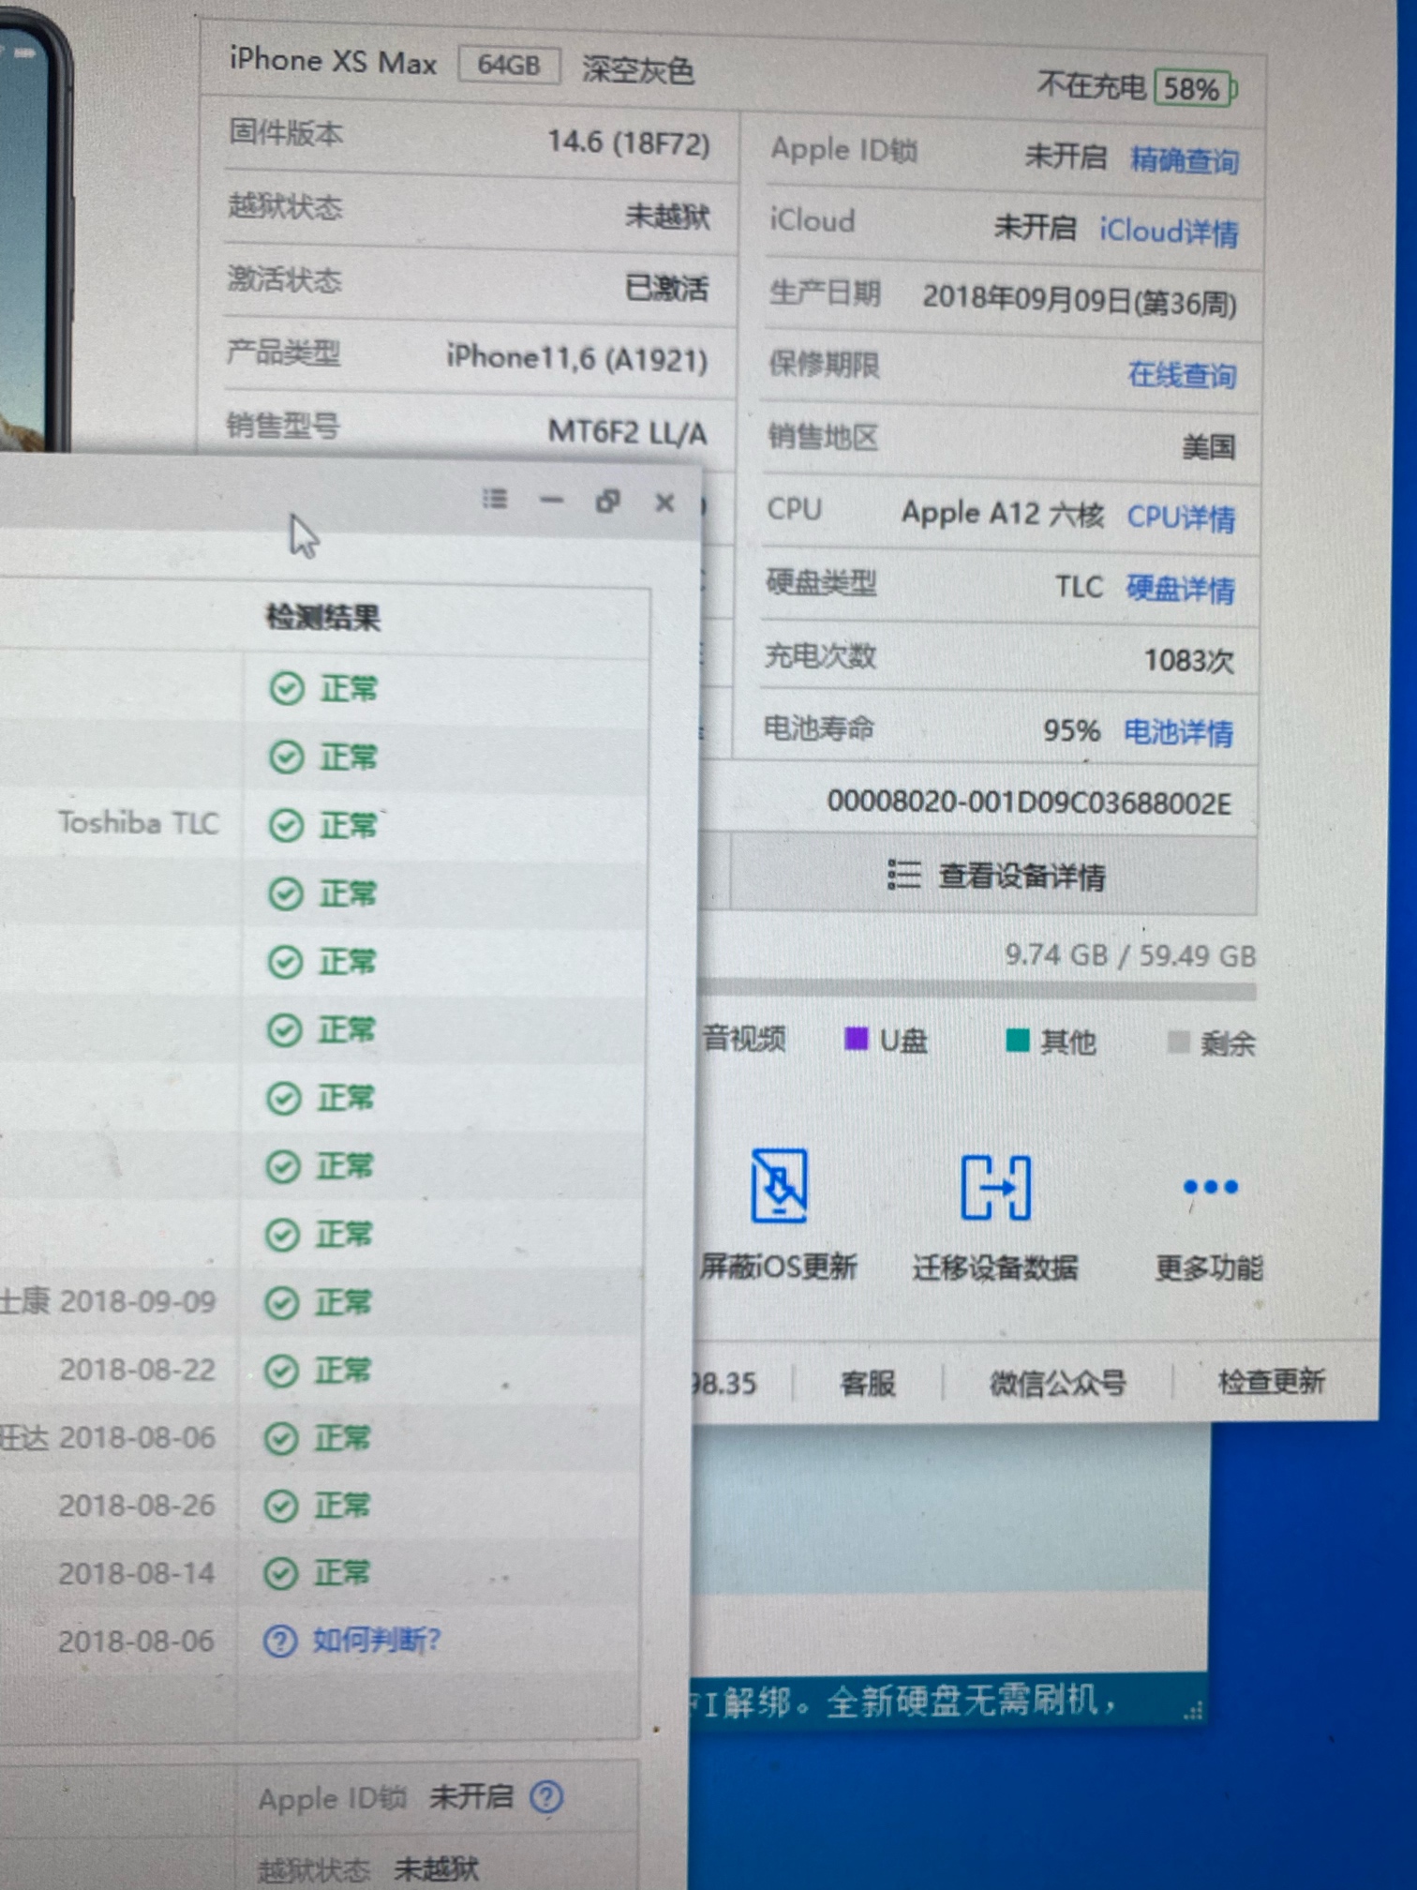Click the production date 2018年09月09日(第36周) value
1417x1890 pixels.
click(1080, 299)
